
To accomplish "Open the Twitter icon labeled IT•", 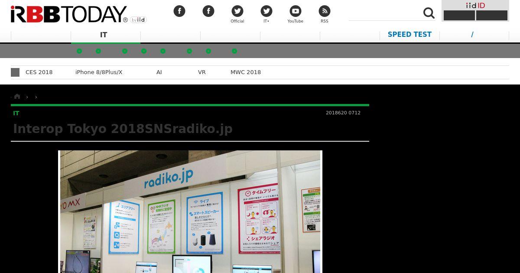I will pos(266,11).
